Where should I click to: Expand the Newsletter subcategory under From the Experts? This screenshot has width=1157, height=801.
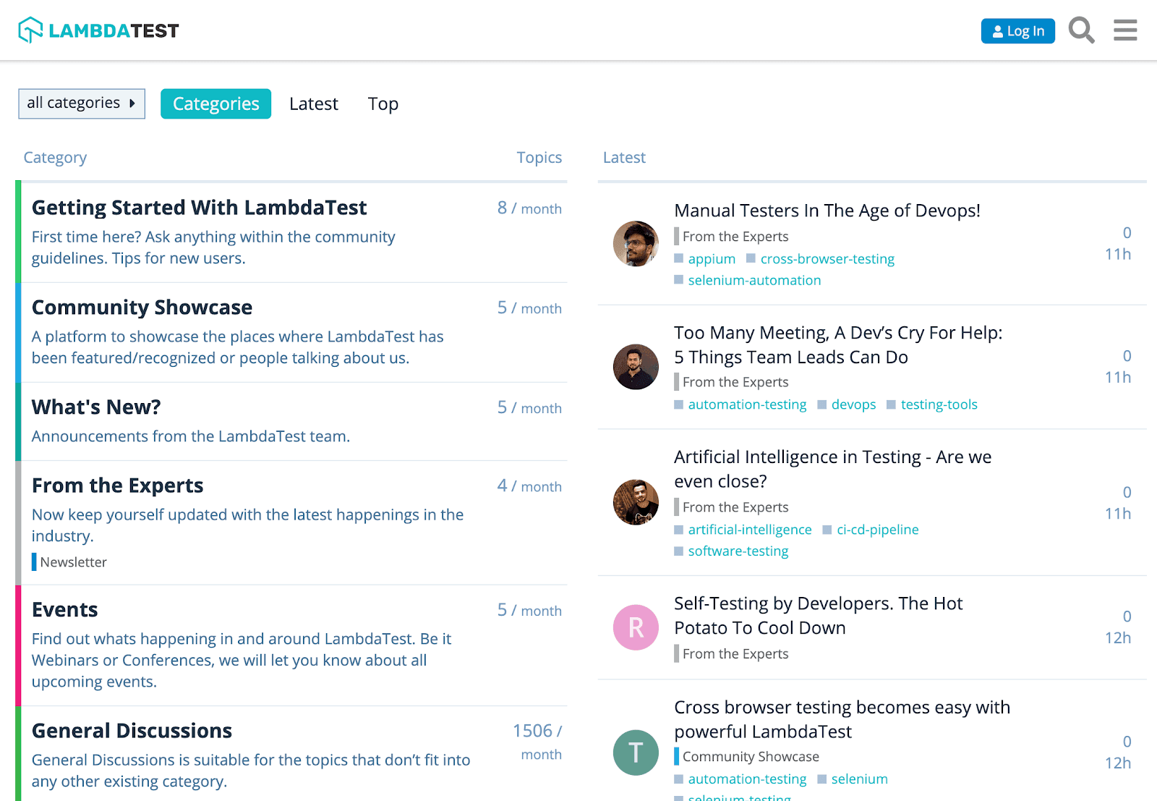click(73, 561)
